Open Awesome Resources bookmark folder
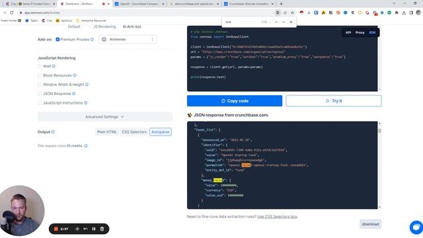The height and width of the screenshot is (238, 423). (x=91, y=20)
